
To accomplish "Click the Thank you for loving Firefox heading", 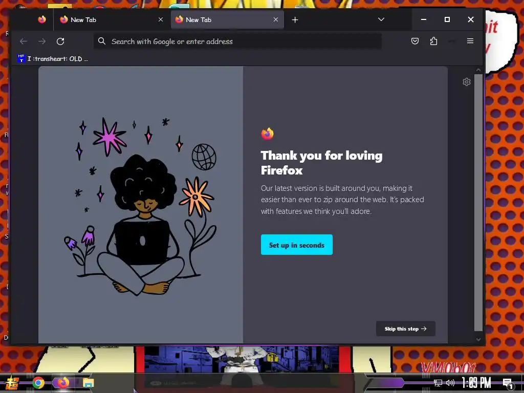I will [x=321, y=163].
